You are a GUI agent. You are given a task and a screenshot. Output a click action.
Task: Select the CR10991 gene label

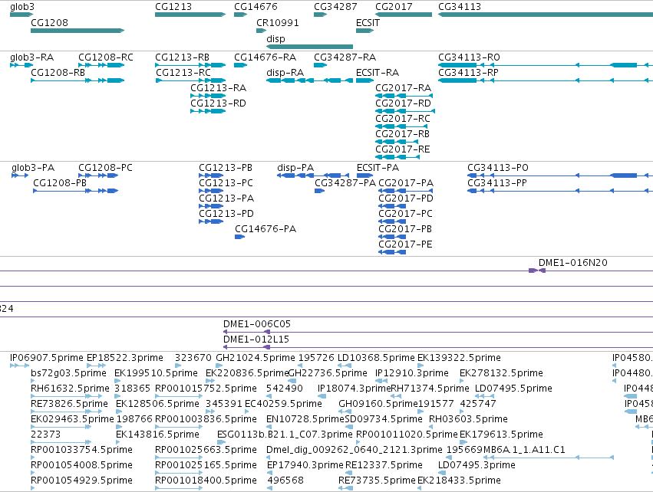coord(277,22)
